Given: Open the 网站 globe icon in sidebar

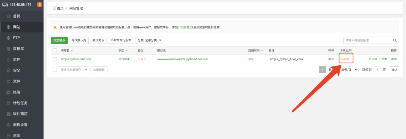Looking at the screenshot, I should [9, 27].
